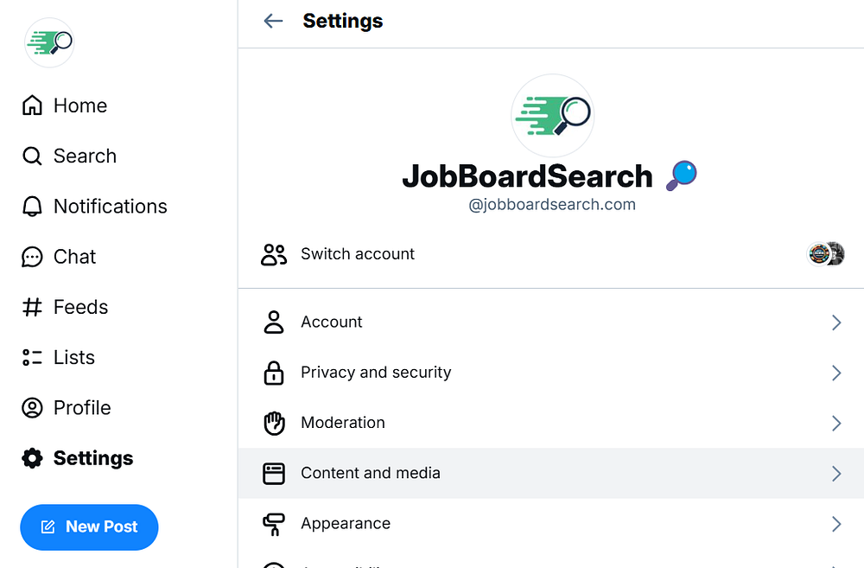Open the Privacy and security menu item

pyautogui.click(x=376, y=373)
